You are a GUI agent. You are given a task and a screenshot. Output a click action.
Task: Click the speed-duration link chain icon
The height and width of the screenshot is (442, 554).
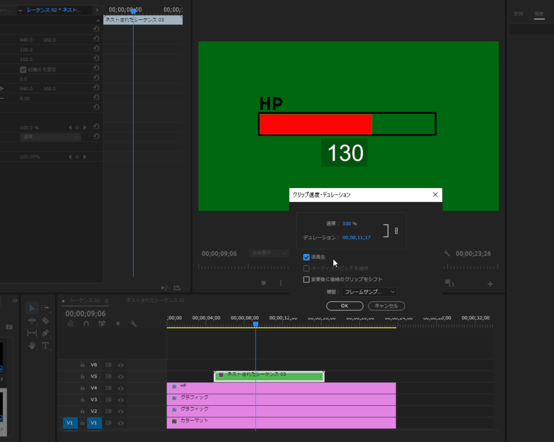(396, 231)
